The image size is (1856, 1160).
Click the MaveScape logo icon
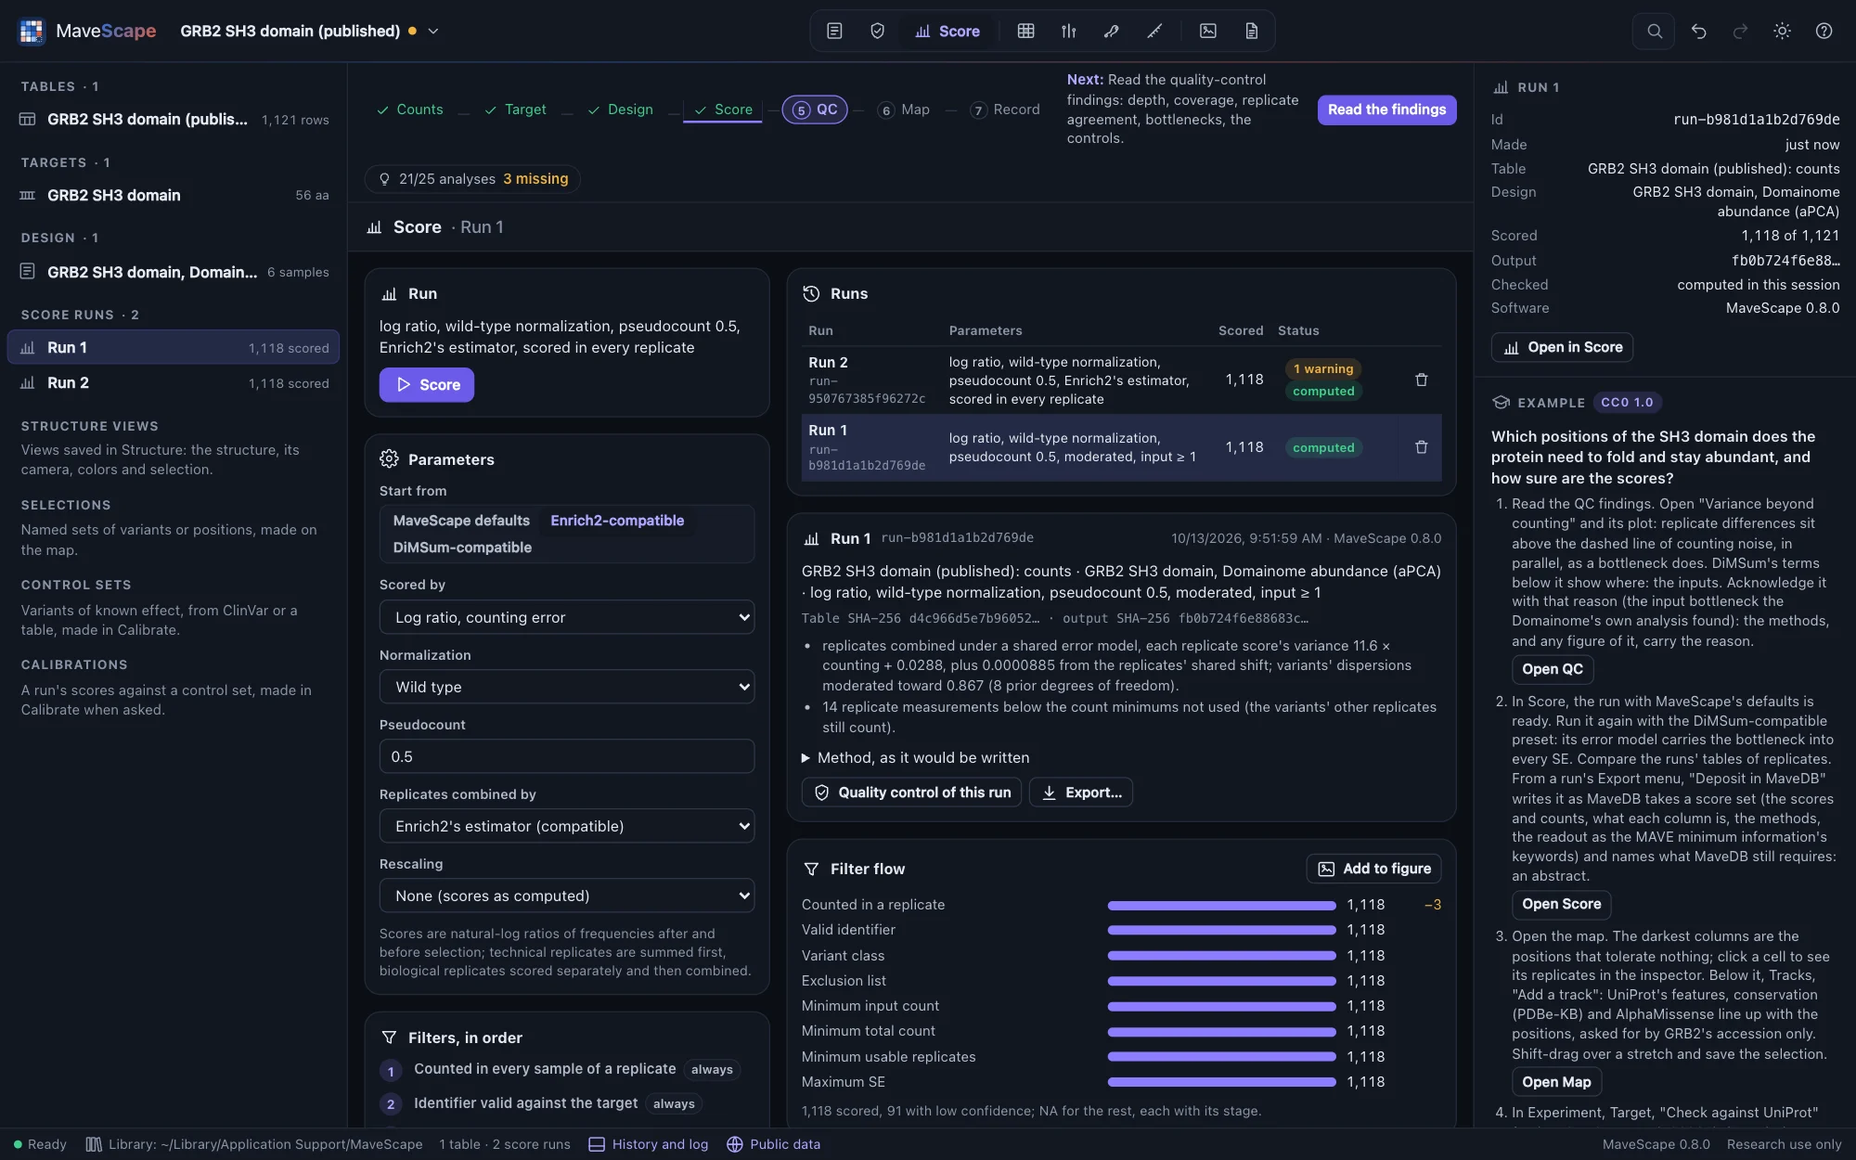32,31
